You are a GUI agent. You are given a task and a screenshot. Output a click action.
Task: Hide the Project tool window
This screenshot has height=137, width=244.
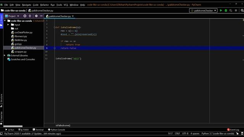coord(41,16)
